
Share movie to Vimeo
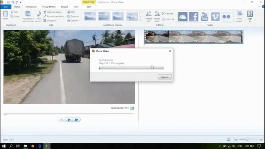[215, 17]
